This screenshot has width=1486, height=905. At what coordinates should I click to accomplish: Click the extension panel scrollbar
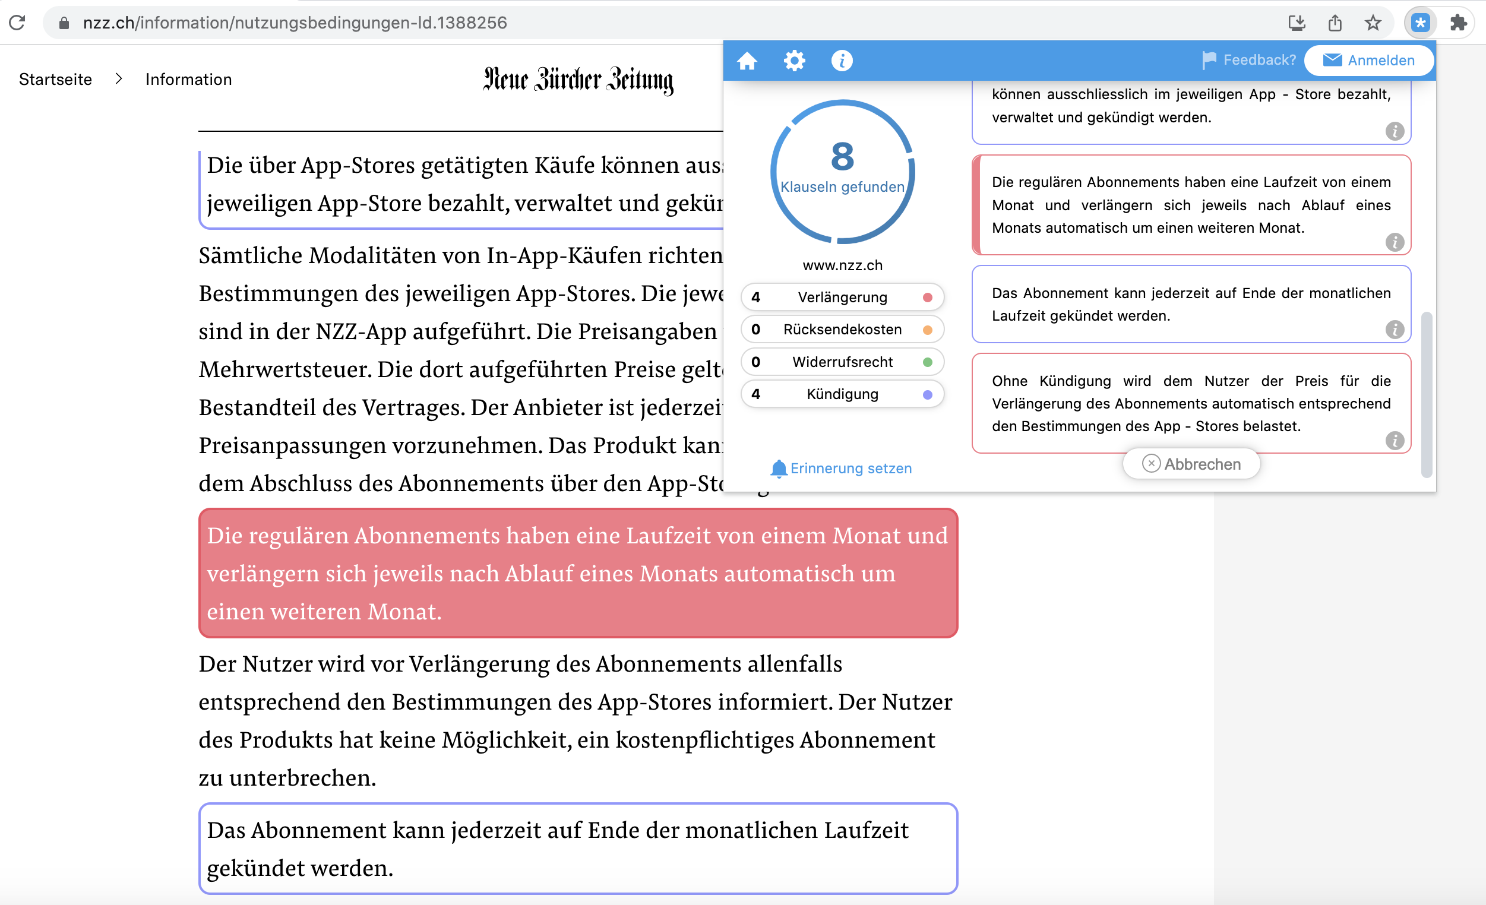coord(1425,395)
